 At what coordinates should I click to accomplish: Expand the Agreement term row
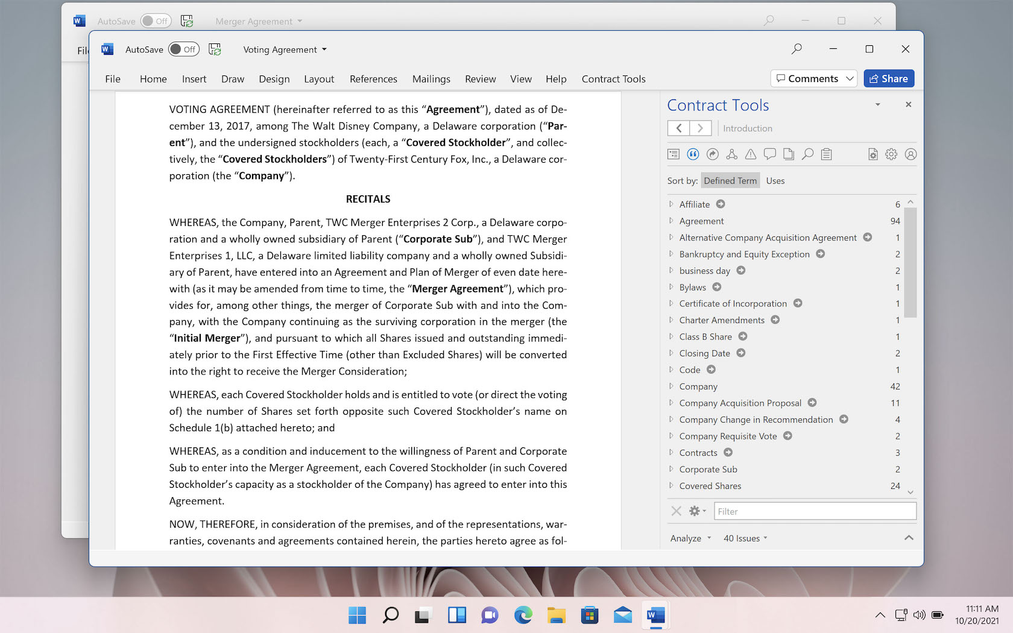[x=671, y=221]
